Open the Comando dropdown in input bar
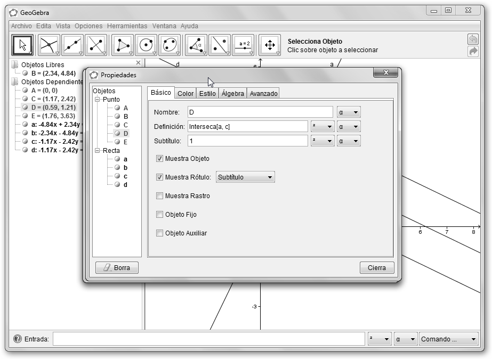The image size is (492, 359). [449, 339]
